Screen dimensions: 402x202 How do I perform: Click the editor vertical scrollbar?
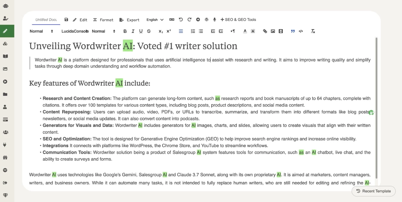point(376,108)
